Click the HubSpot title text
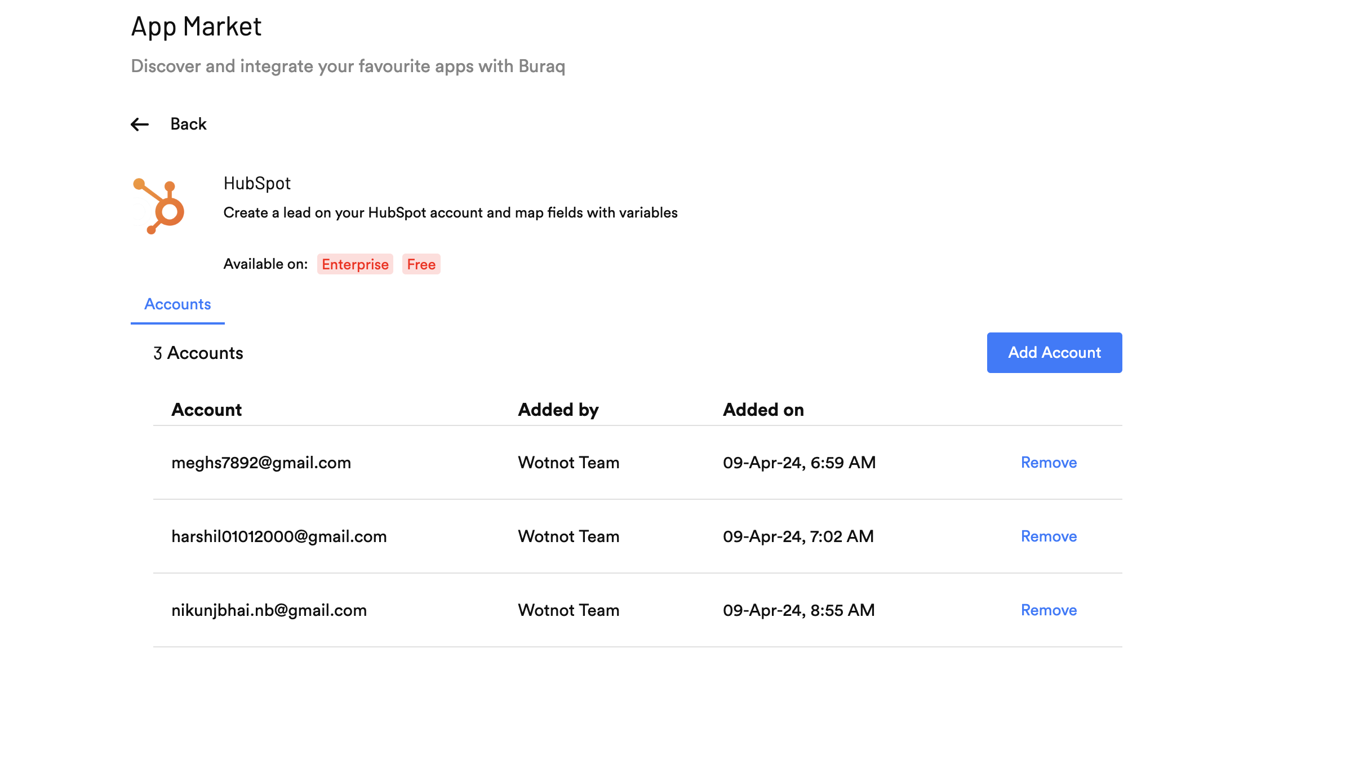The width and height of the screenshot is (1350, 759). coord(257,183)
